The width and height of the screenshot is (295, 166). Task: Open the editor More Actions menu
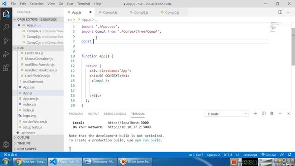coord(289,12)
